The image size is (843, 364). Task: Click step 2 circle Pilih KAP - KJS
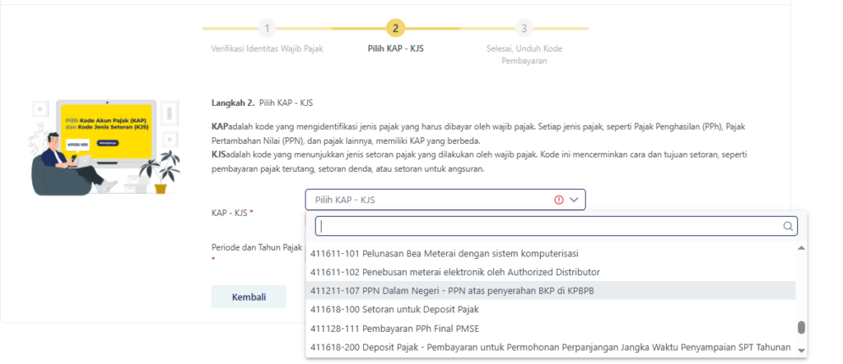coord(396,28)
